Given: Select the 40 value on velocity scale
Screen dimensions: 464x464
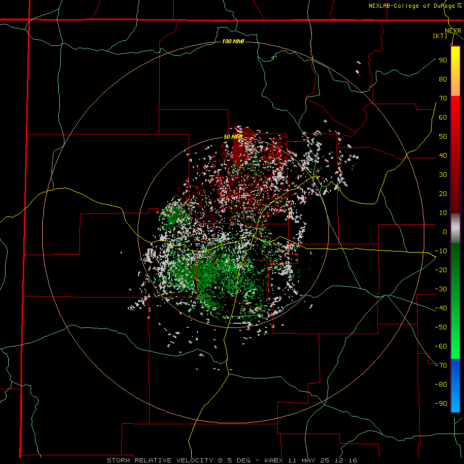Looking at the screenshot, I should (443, 155).
